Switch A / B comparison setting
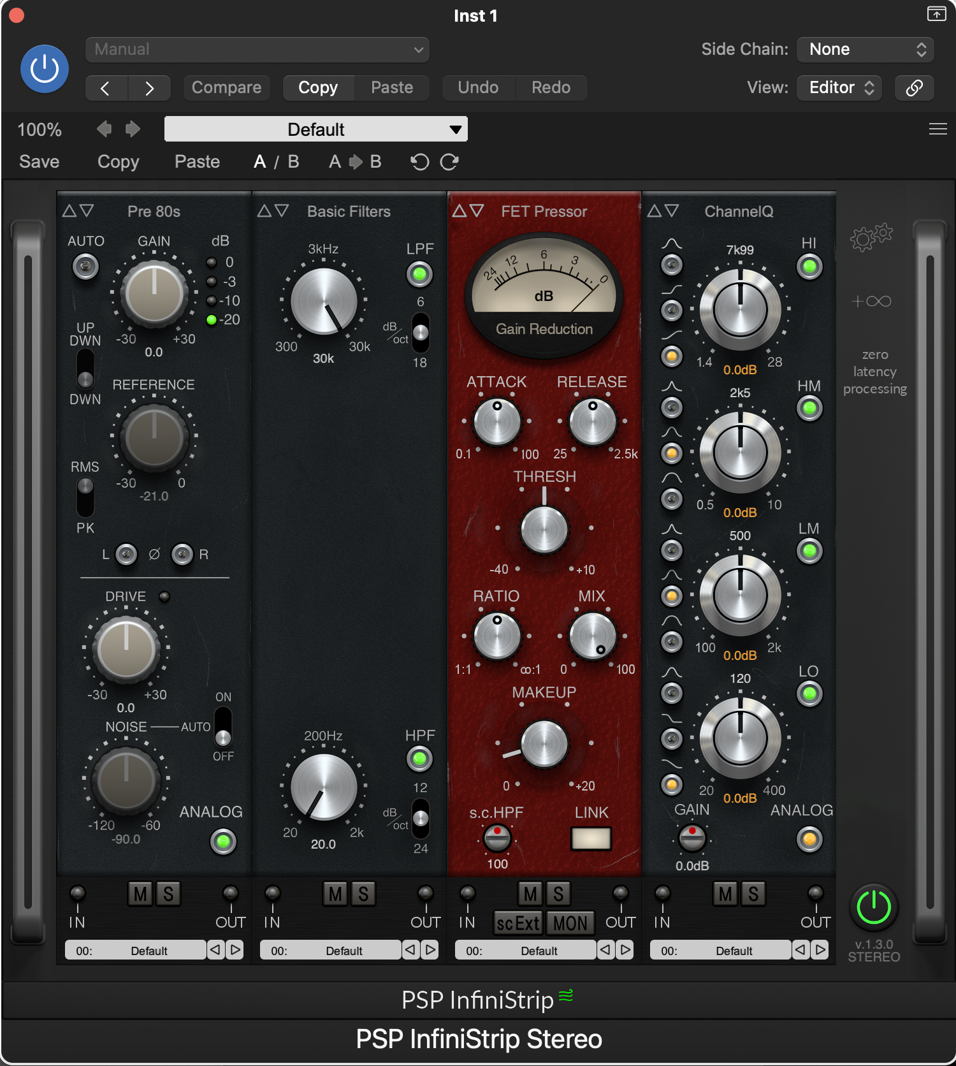This screenshot has height=1066, width=956. click(x=276, y=162)
